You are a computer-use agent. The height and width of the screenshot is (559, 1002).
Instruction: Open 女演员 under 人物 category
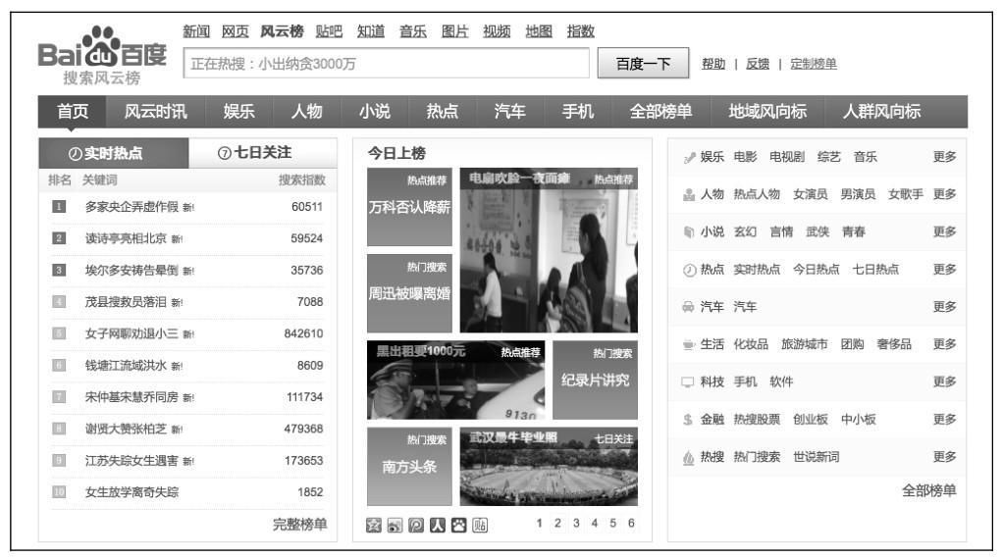pos(811,194)
